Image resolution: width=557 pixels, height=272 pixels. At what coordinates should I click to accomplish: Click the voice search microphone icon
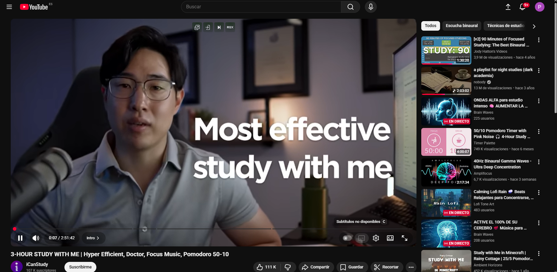point(371,7)
